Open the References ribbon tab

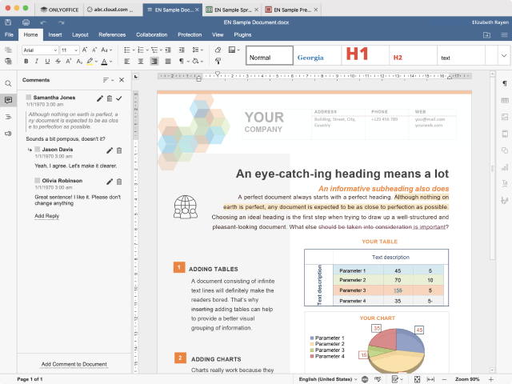point(112,35)
